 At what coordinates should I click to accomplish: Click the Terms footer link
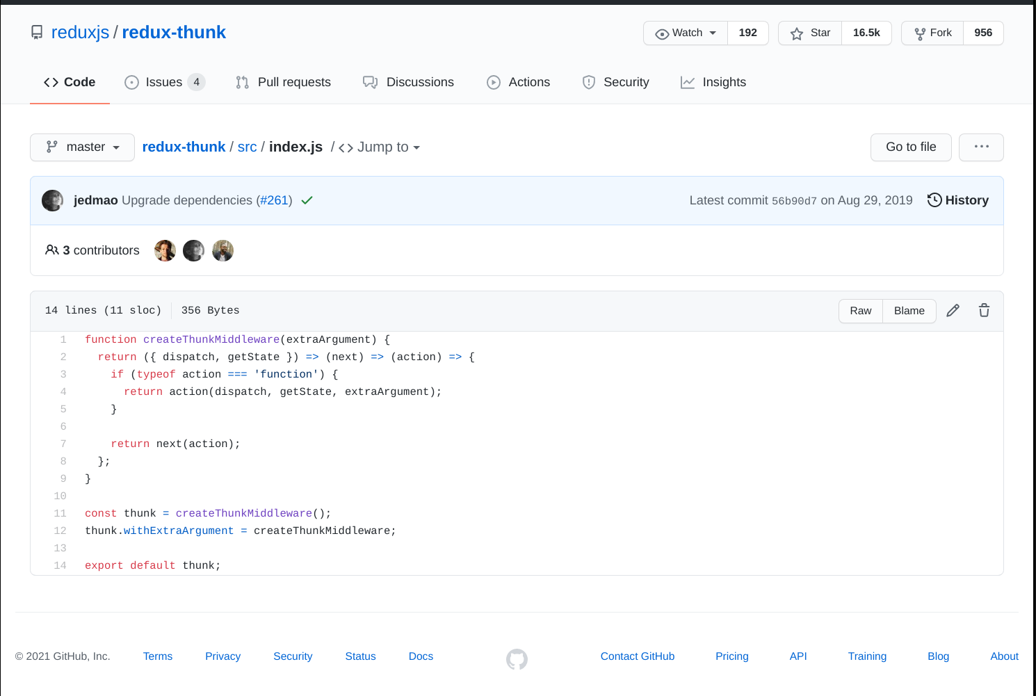pyautogui.click(x=158, y=656)
